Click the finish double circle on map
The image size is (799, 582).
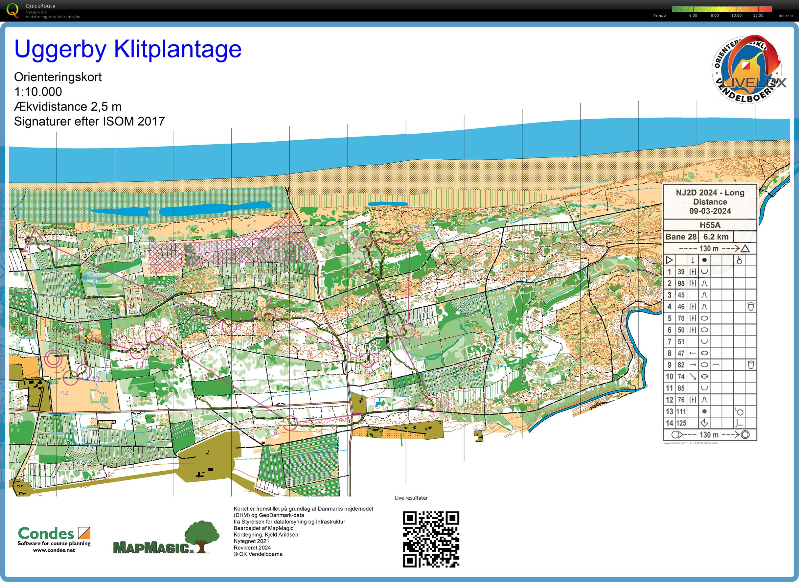click(x=54, y=359)
